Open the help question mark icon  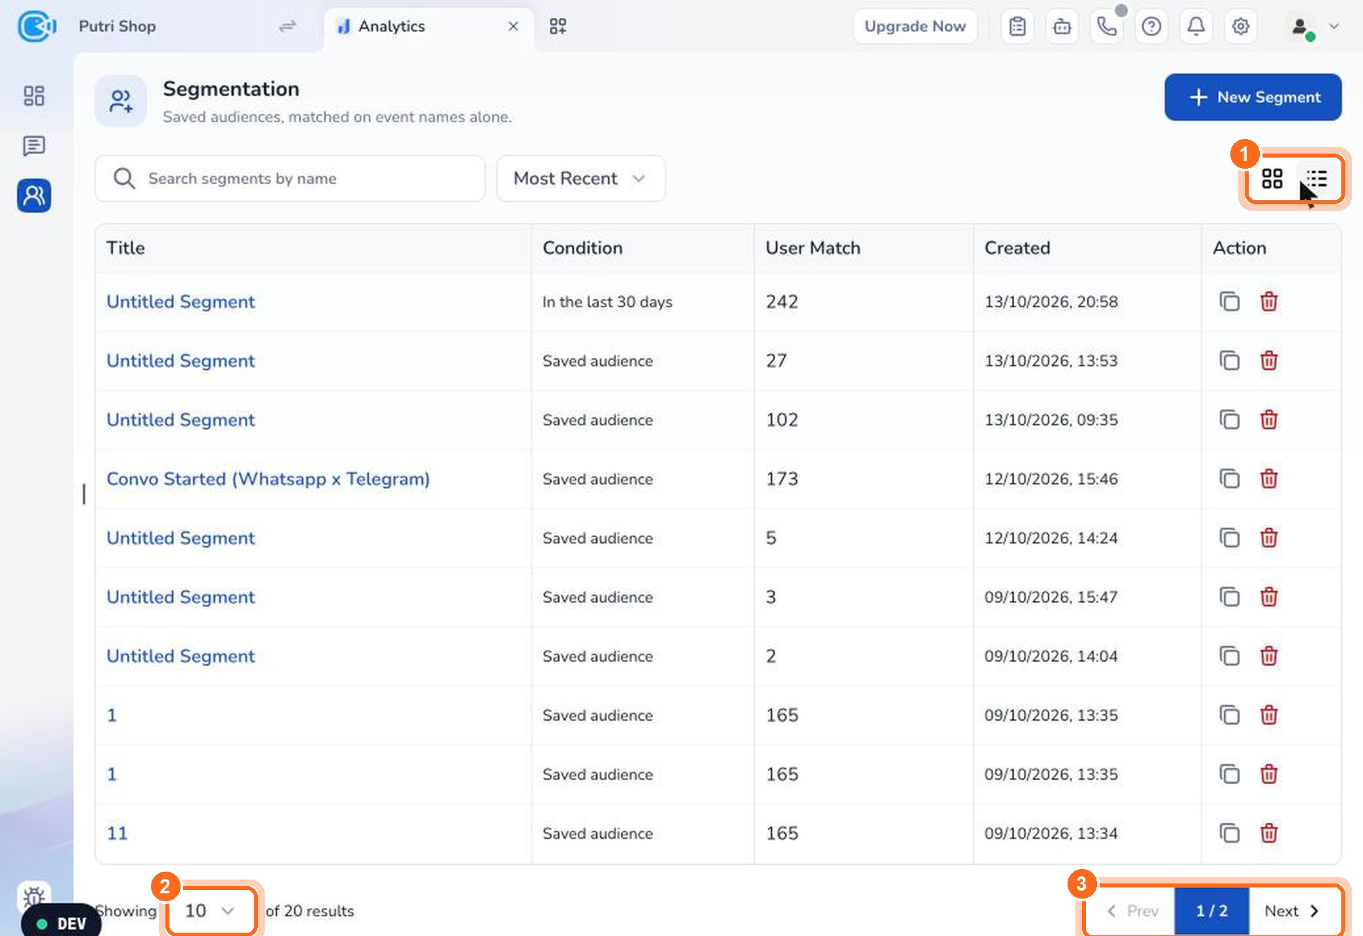1152,26
